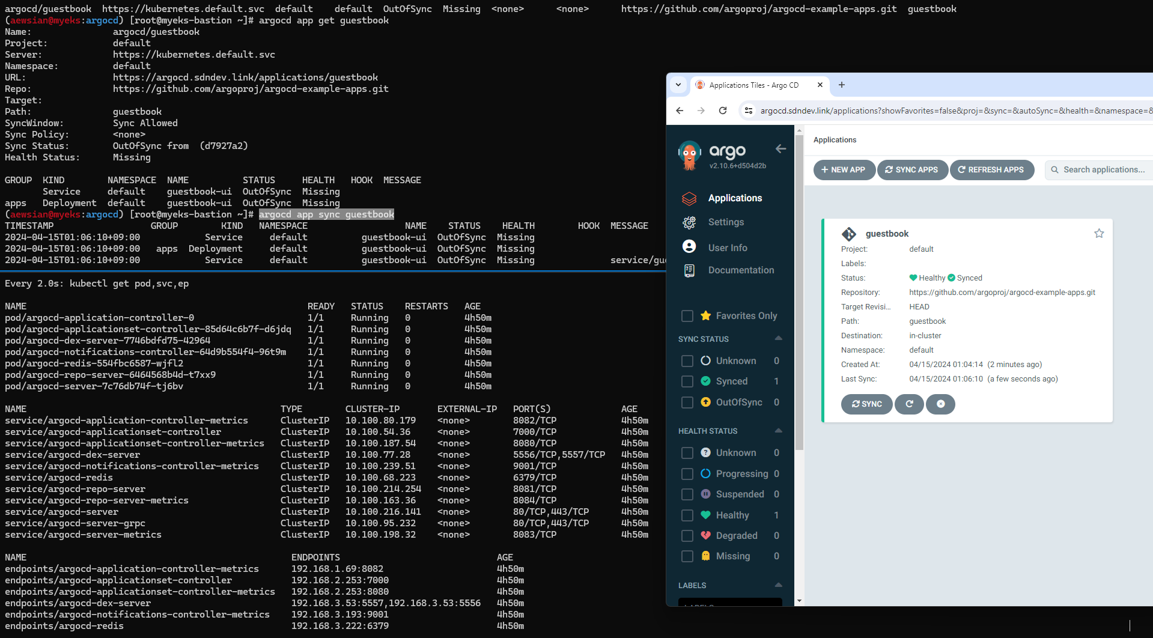The height and width of the screenshot is (638, 1153).
Task: Click the yellow star beside Favorites Only
Action: pos(705,315)
